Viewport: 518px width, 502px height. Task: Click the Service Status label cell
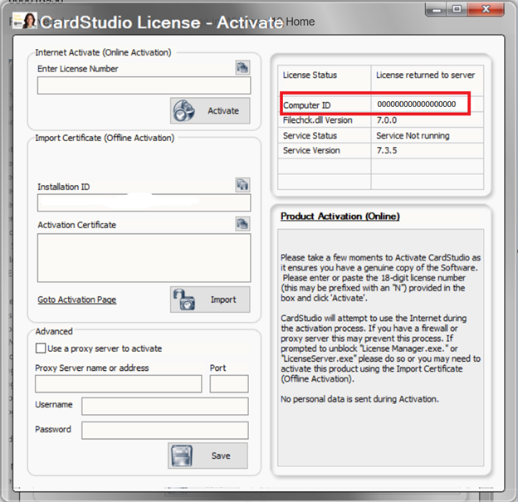[324, 135]
